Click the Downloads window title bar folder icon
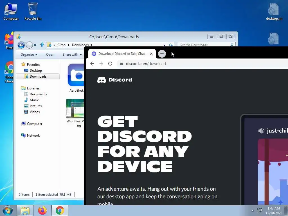Image resolution: width=288 pixels, height=216 pixels. (18, 37)
